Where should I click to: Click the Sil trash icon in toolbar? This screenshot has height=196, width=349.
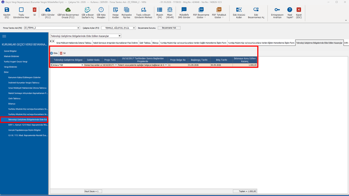click(x=34, y=10)
